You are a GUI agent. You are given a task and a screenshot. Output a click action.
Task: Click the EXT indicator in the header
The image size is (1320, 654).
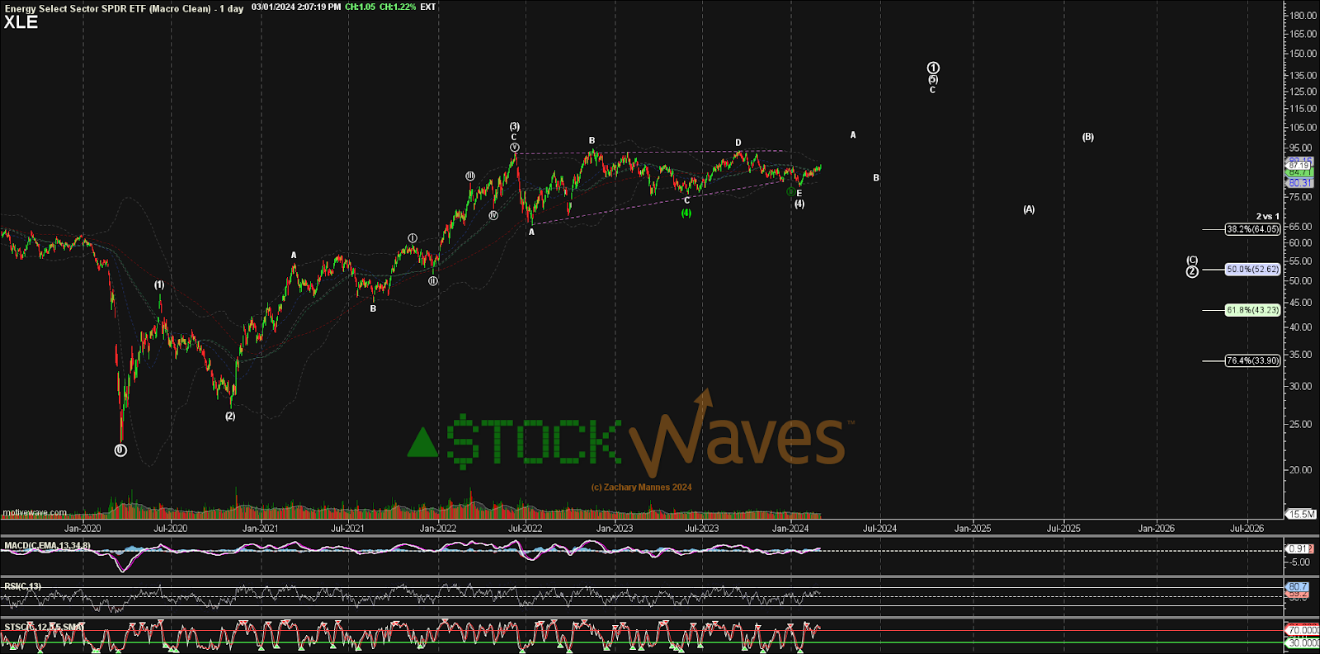428,7
